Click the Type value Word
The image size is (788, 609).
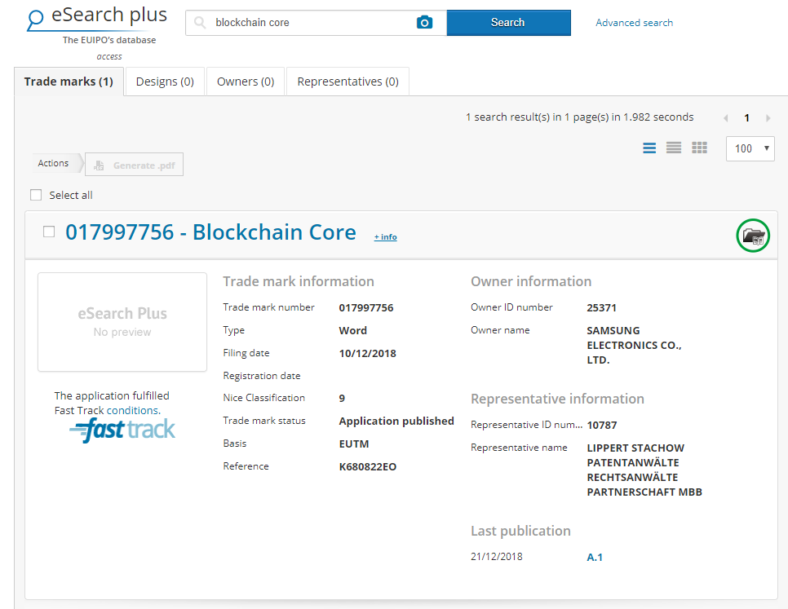point(352,330)
